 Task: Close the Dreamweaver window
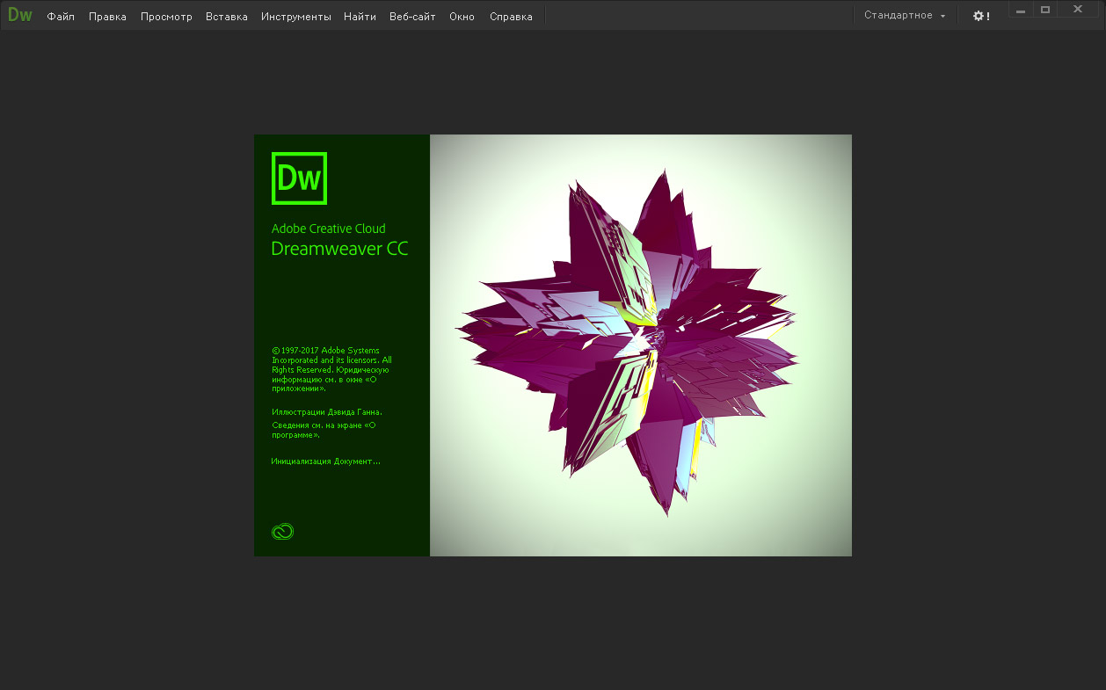(1077, 10)
